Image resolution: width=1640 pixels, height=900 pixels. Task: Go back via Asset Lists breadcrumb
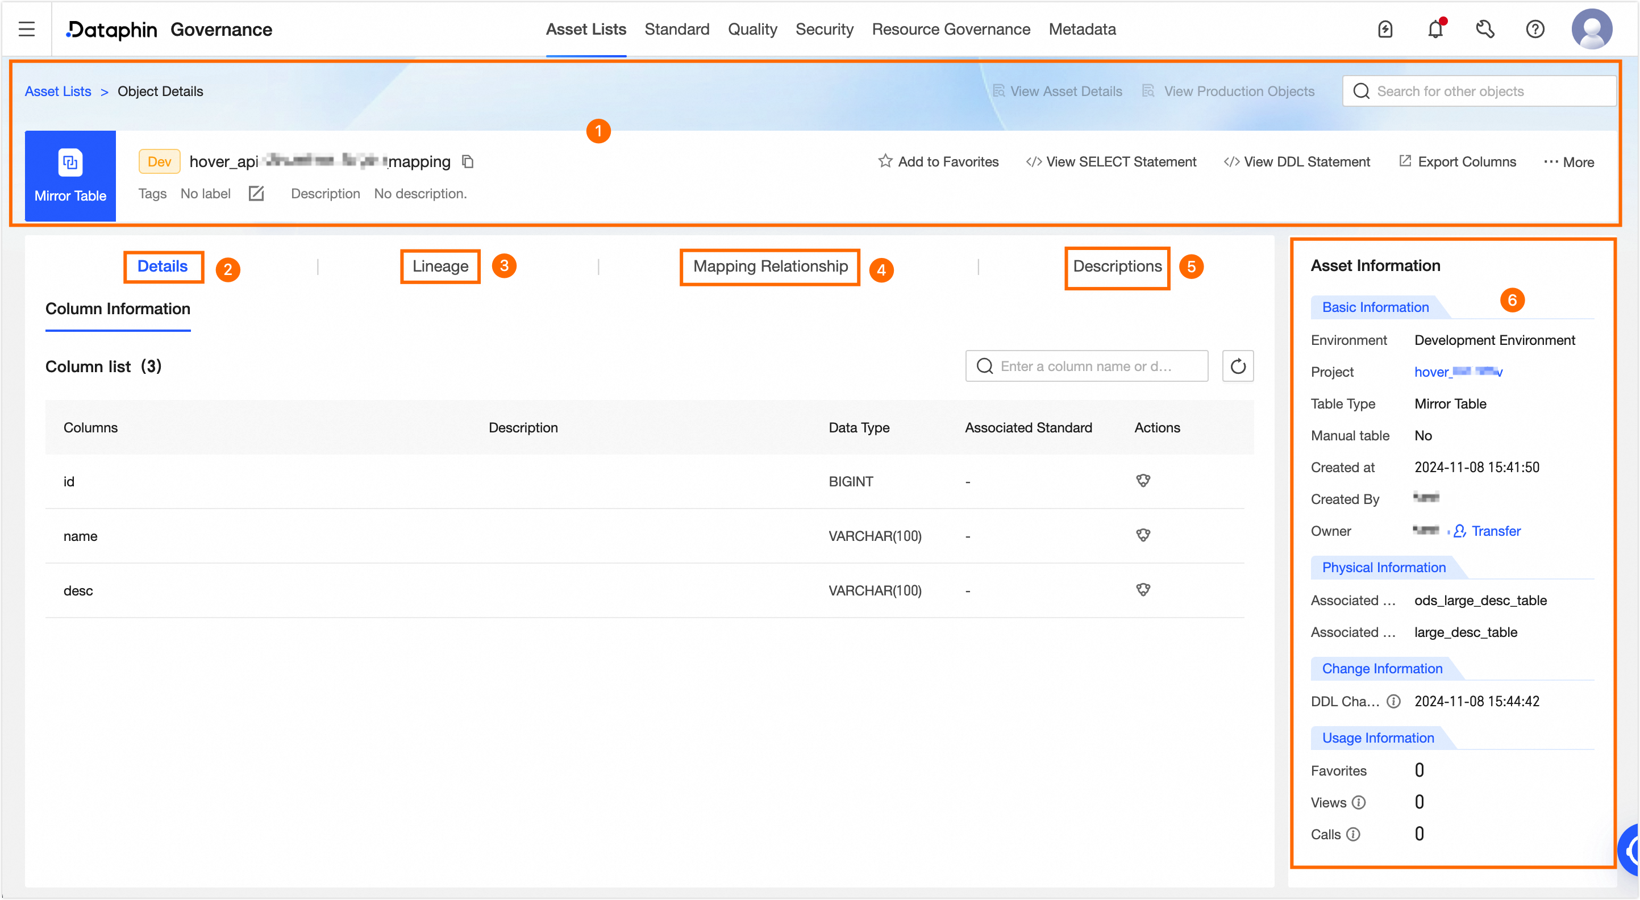(x=58, y=91)
